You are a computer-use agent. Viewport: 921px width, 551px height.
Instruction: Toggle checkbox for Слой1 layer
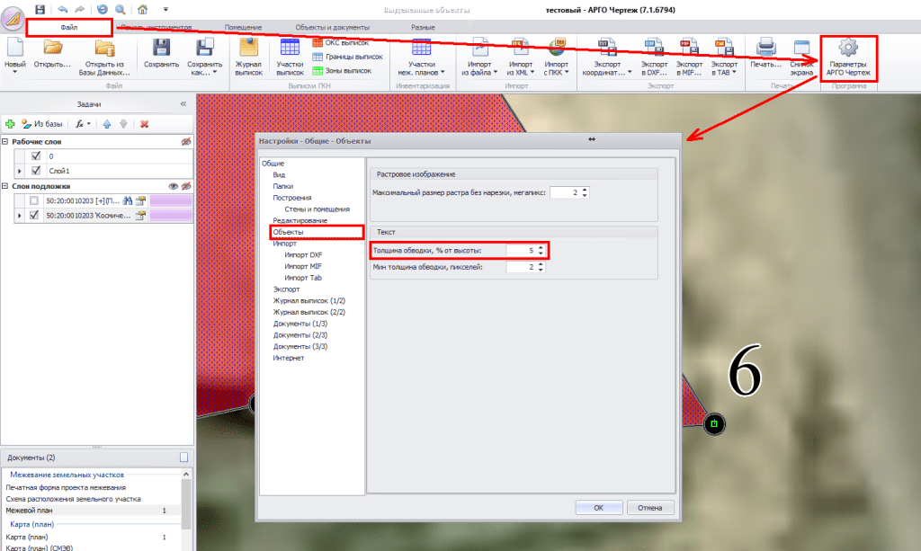pos(36,171)
